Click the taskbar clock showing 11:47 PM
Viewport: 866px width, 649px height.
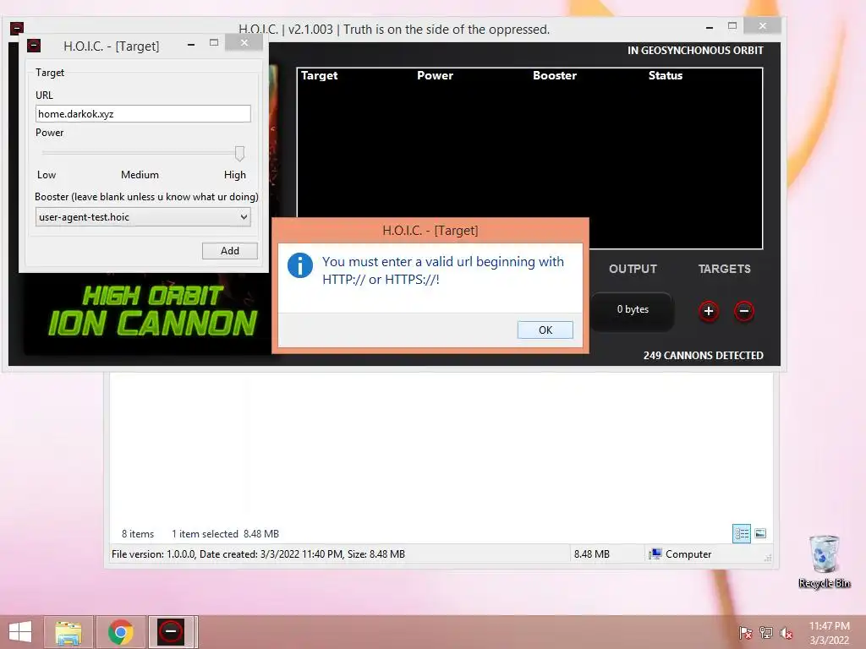829,633
